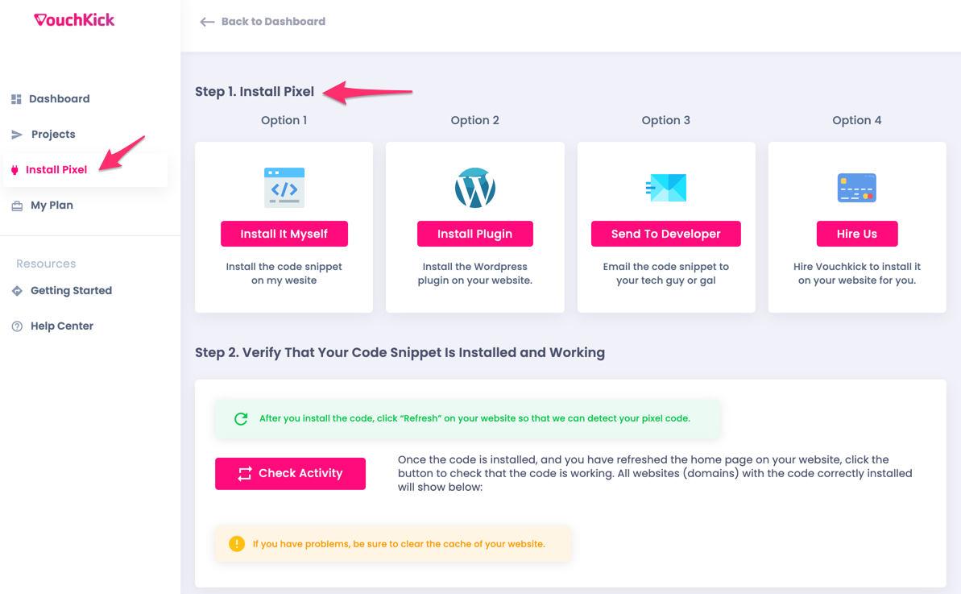The width and height of the screenshot is (961, 594).
Task: Click the code snippet icon in Option 1
Action: [x=284, y=188]
